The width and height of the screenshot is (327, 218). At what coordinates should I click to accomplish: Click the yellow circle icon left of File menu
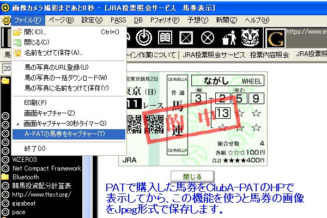pyautogui.click(x=6, y=20)
